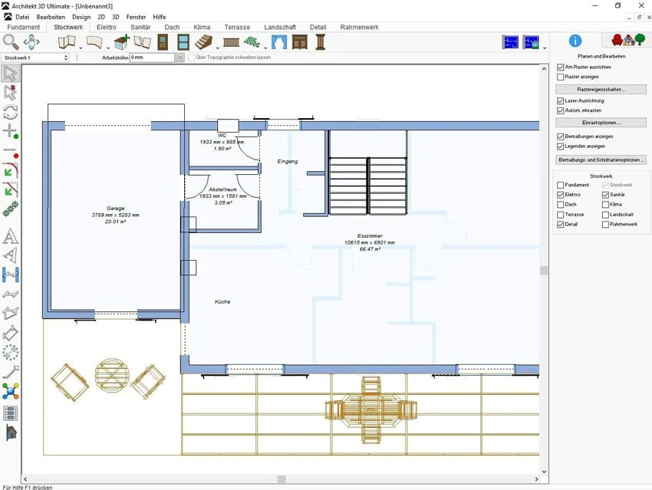Click the rotate tool in left sidebar
Image resolution: width=652 pixels, height=490 pixels.
11,112
